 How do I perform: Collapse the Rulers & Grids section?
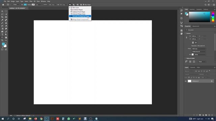185,58
